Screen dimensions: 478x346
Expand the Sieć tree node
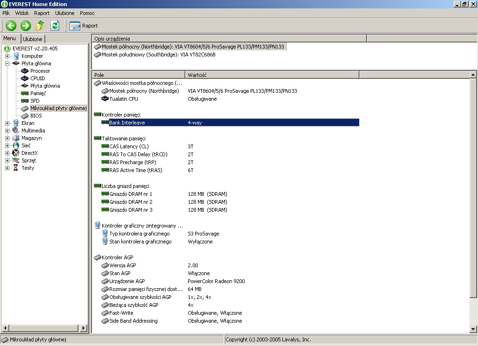(x=7, y=145)
